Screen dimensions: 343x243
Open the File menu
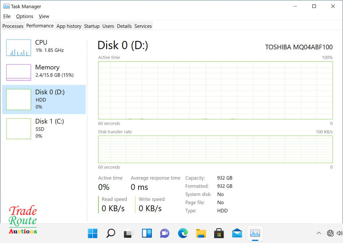point(7,16)
